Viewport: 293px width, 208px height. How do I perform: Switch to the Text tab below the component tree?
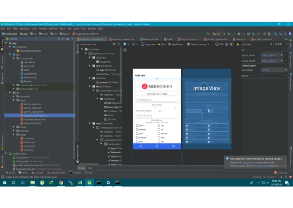pyautogui.click(x=90, y=168)
